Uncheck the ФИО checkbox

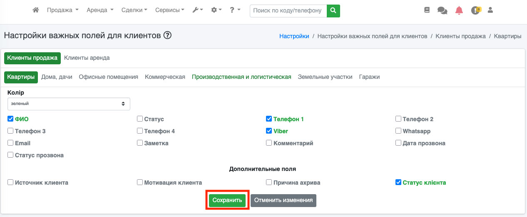click(x=10, y=119)
